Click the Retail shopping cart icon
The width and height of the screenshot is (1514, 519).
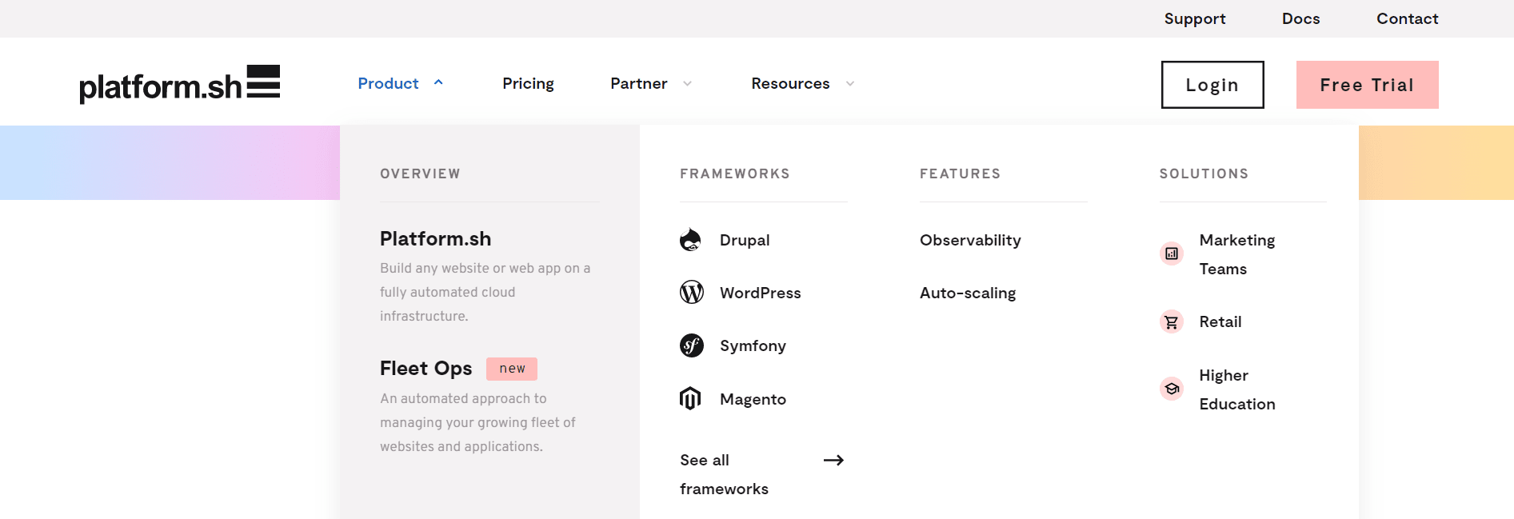pyautogui.click(x=1171, y=322)
